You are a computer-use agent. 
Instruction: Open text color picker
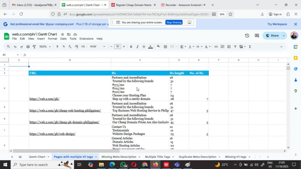[150, 47]
